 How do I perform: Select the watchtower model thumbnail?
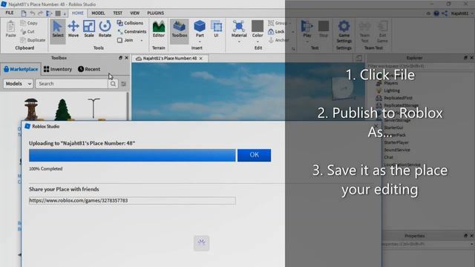(31, 109)
